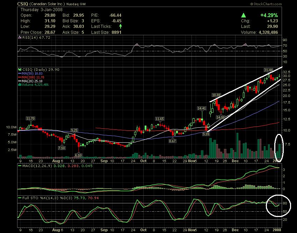Click the large green up-triangle beside +4.29%
297x233 pixels.
(x=244, y=15)
